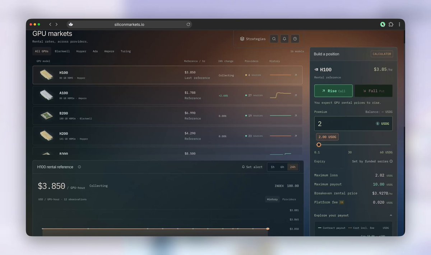This screenshot has width=431, height=255.
Task: Select the A100 GPU thumbnail
Action: 46,95
